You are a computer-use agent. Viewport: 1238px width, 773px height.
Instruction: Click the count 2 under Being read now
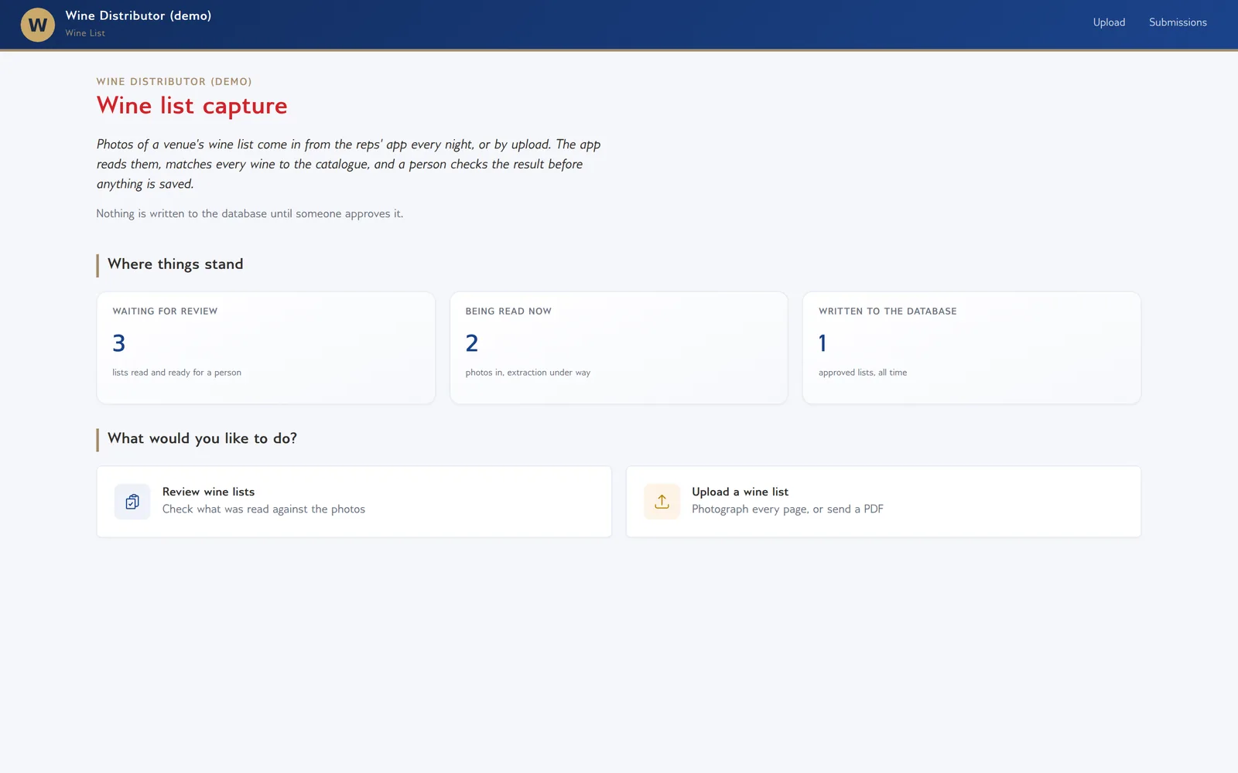[472, 343]
